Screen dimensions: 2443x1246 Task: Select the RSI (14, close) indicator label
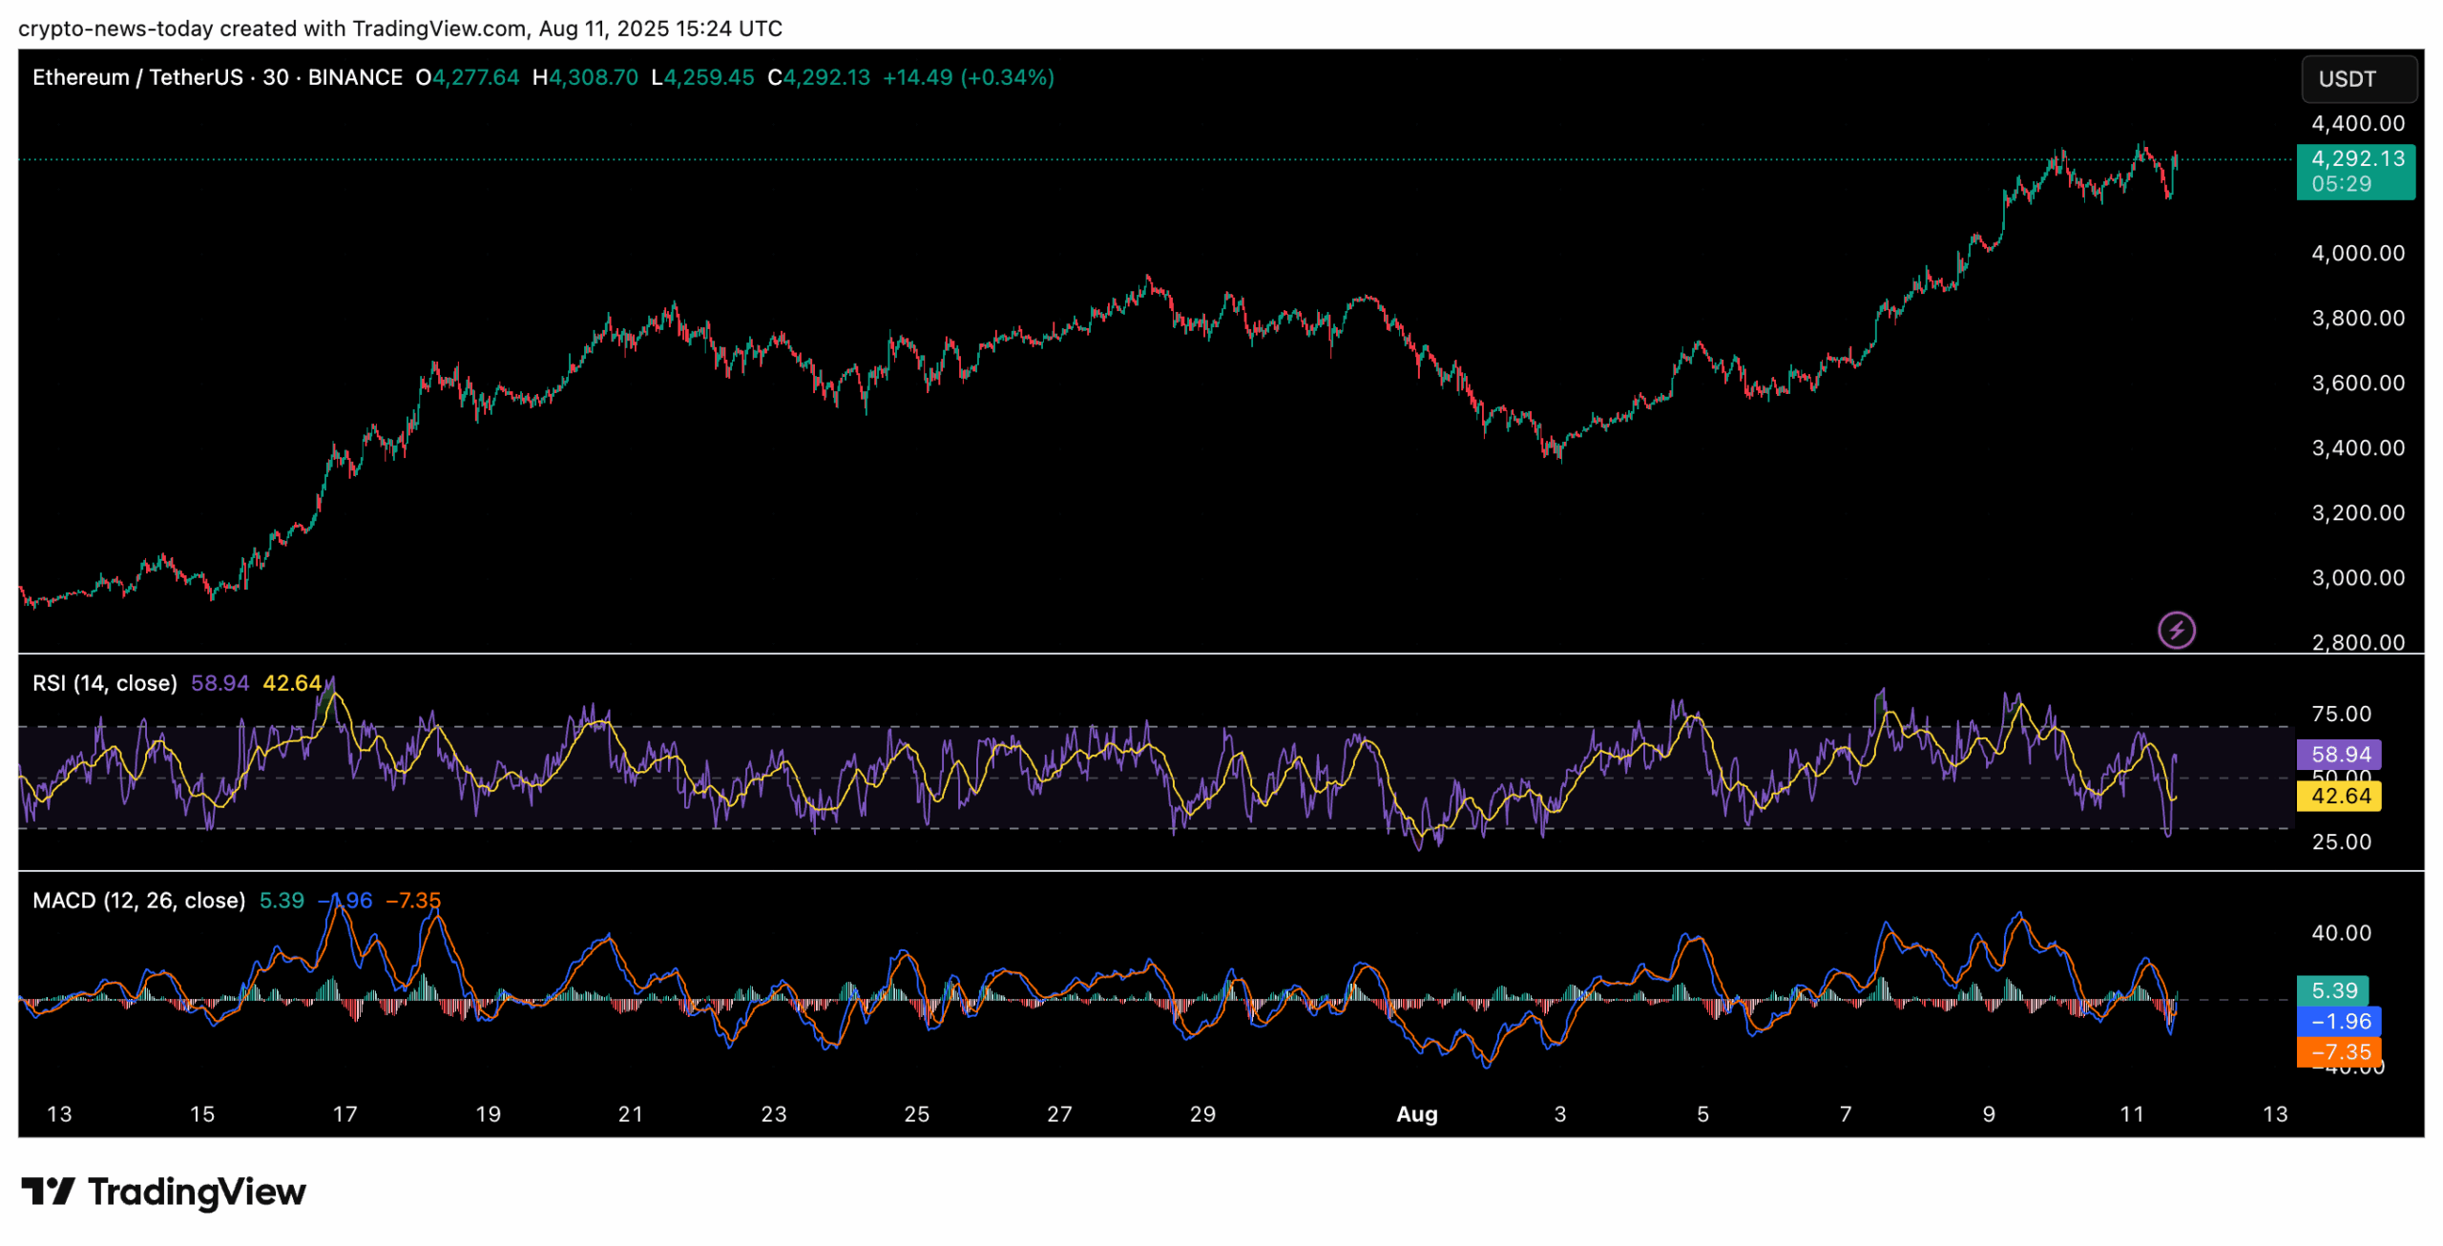click(x=105, y=683)
